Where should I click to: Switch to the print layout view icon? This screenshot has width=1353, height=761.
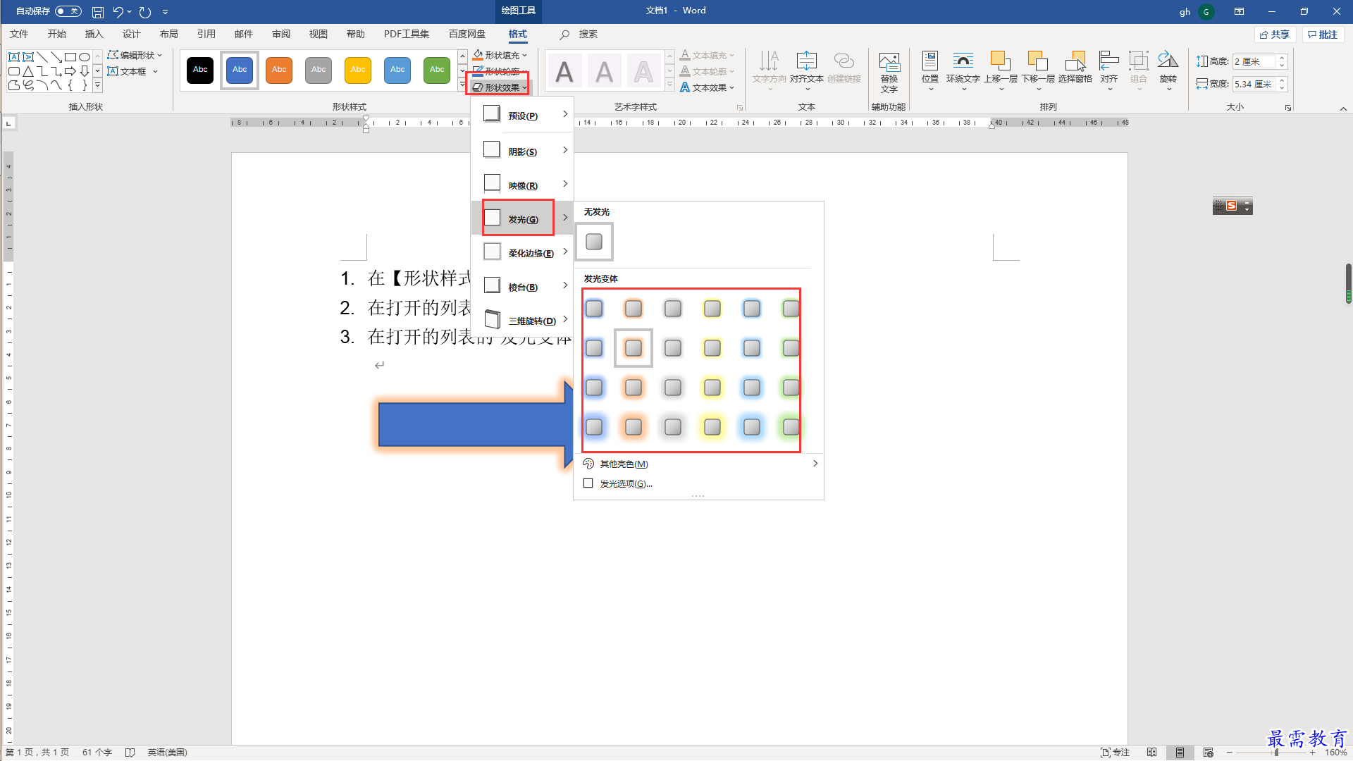[x=1180, y=753]
